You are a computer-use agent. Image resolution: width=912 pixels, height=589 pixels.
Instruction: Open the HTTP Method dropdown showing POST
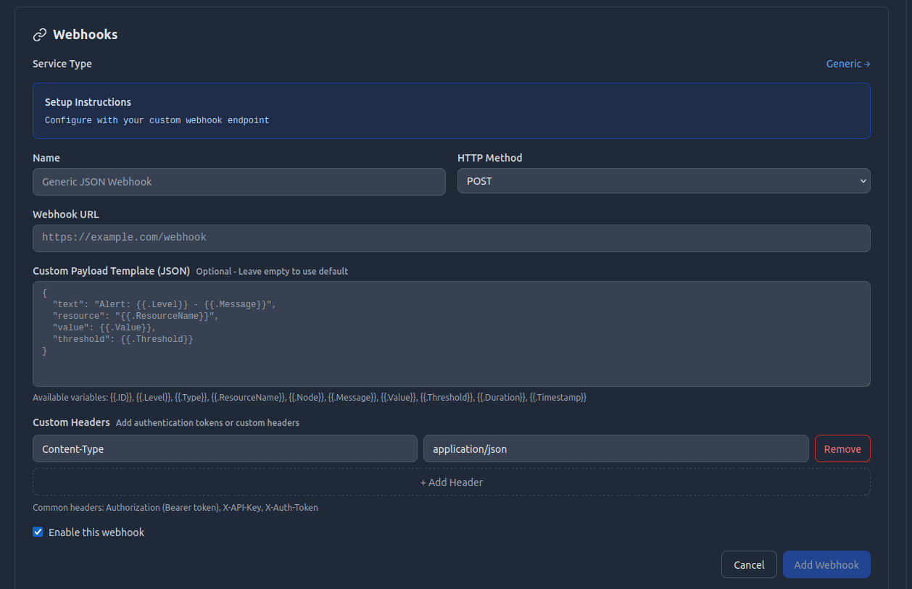click(663, 181)
